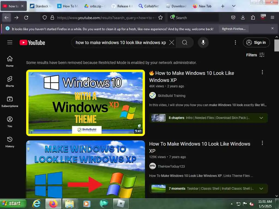Open video title How to Make Windows 10 Look Like Windows XP by SkillsBuild
Screen dimensions: 279x209
[192, 76]
